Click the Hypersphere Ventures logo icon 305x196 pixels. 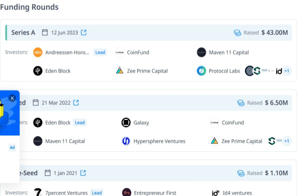pyautogui.click(x=126, y=141)
